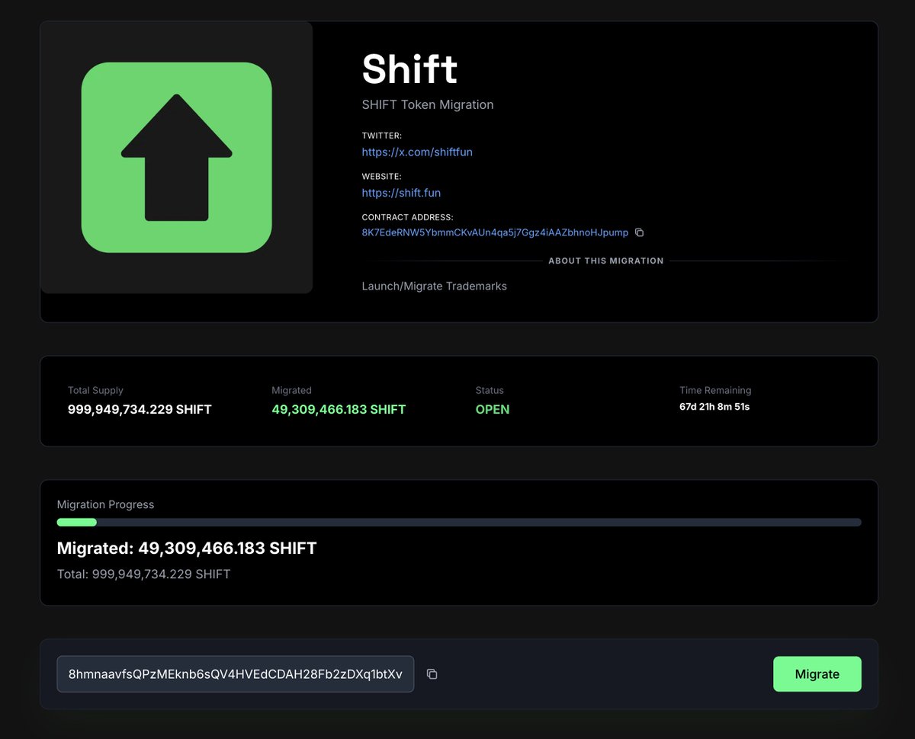Click the 'ABOUT THIS MIGRATION' heading
The image size is (915, 739).
(606, 261)
